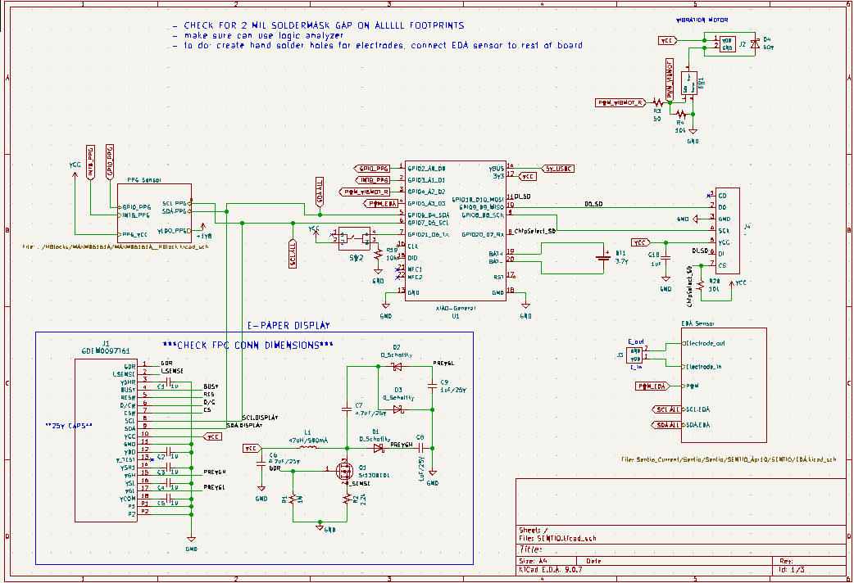Select the vertical SCL_ALL global label
854x583 pixels.
pyautogui.click(x=293, y=253)
